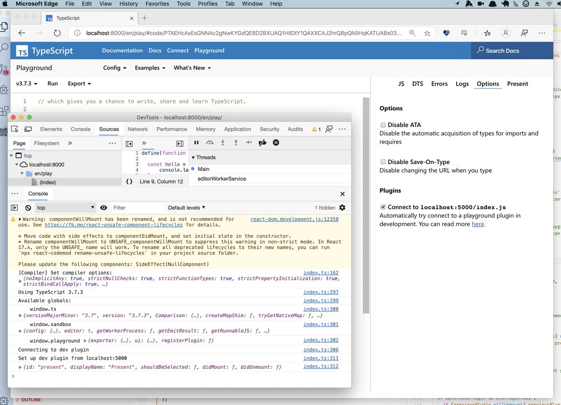The image size is (561, 405).
Task: Open the Filesystem tab in Sources
Action: pos(47,143)
